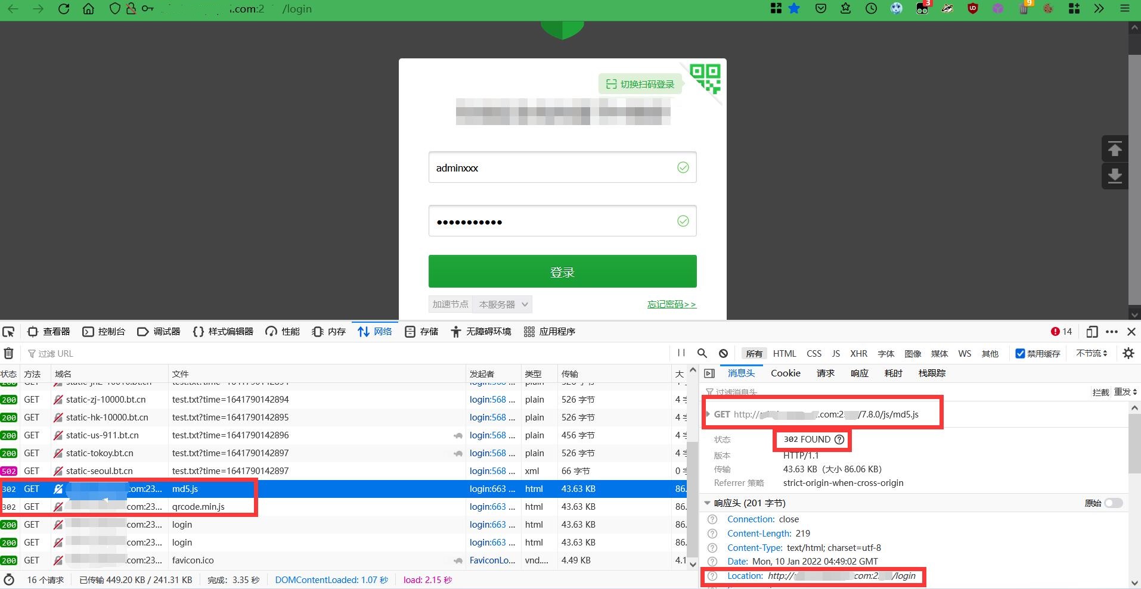
Task: Click the filter headers input field
Action: point(894,392)
